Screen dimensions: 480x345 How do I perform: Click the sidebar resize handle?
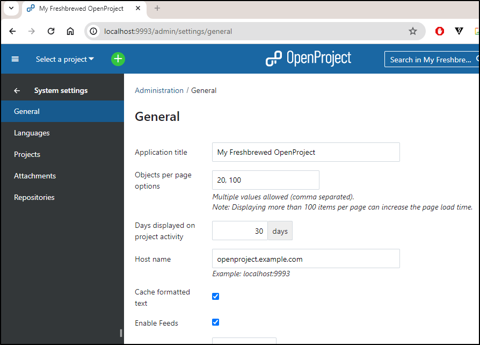point(121,333)
